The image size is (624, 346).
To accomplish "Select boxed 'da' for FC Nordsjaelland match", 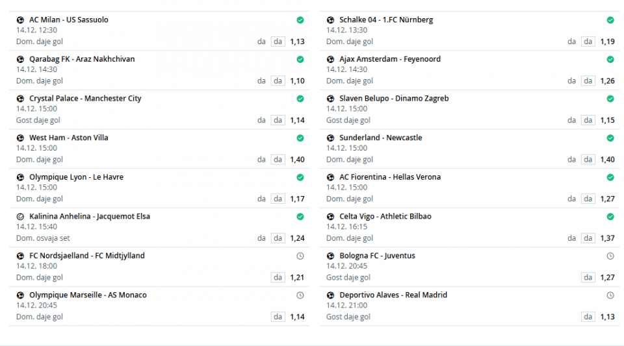I will (x=278, y=278).
